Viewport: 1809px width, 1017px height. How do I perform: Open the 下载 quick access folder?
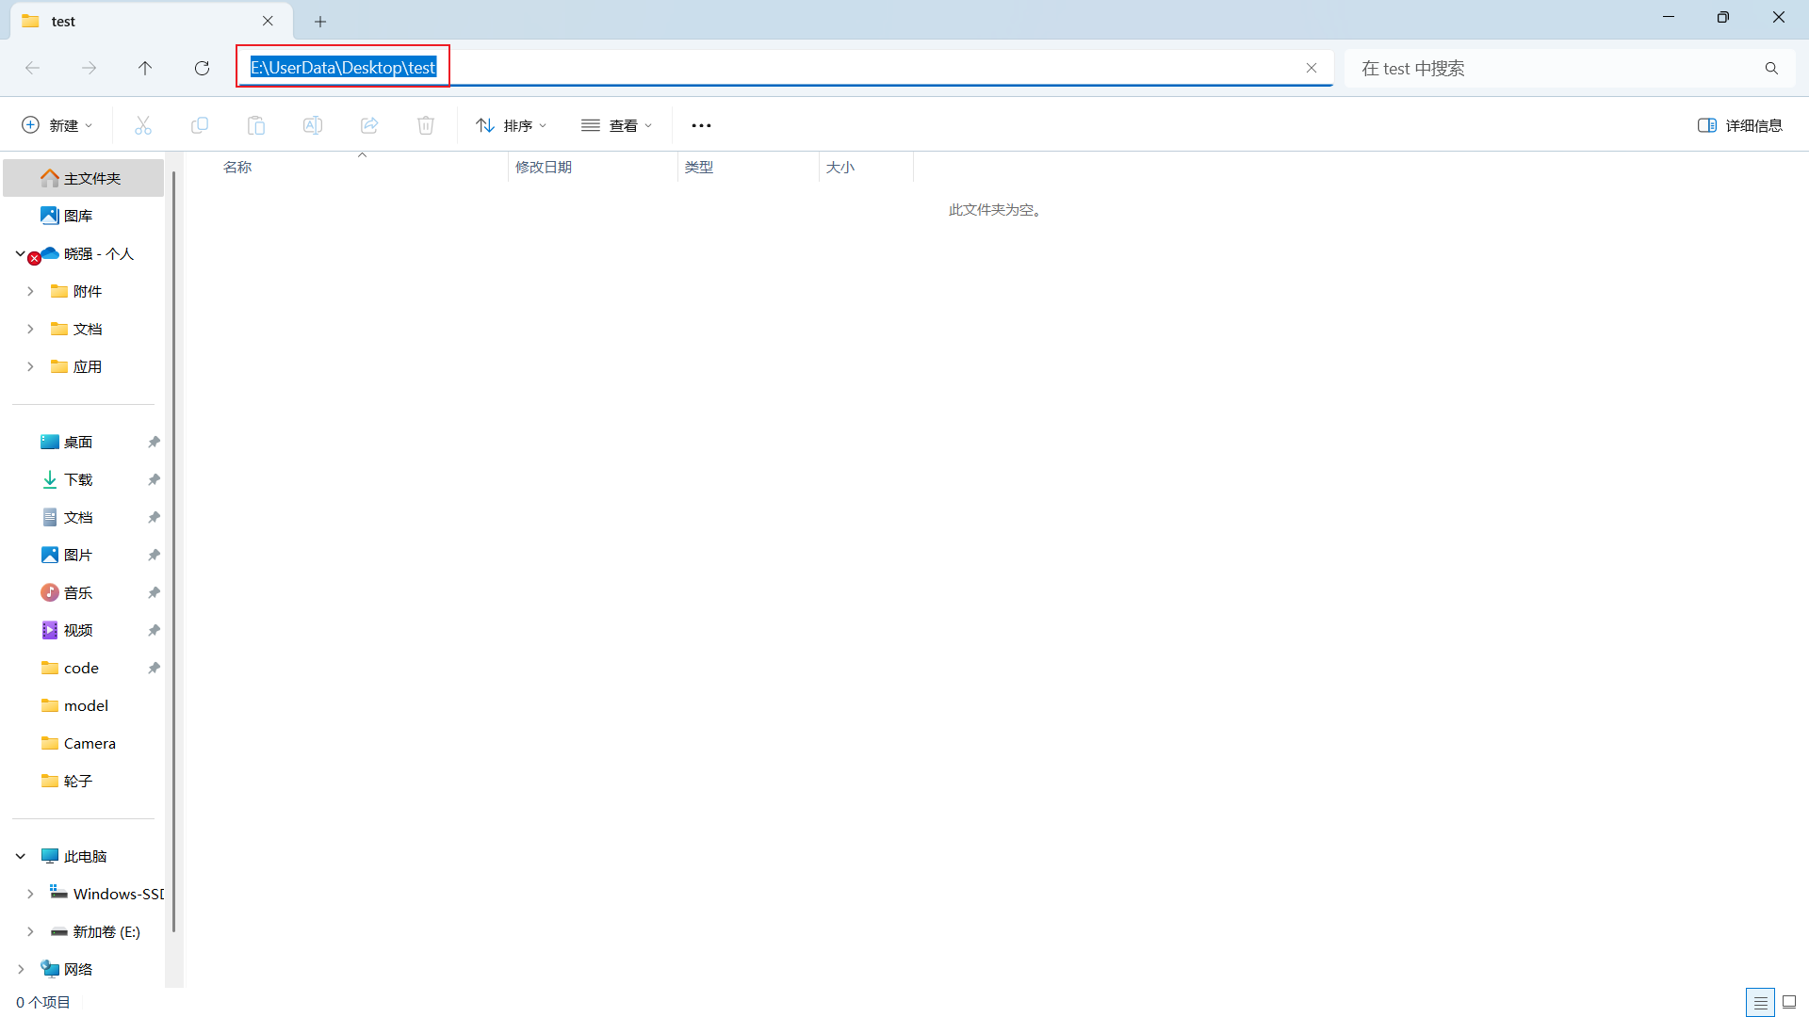[78, 479]
